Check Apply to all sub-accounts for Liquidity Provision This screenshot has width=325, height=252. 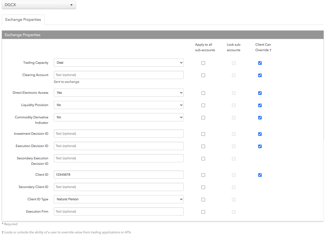pos(203,105)
